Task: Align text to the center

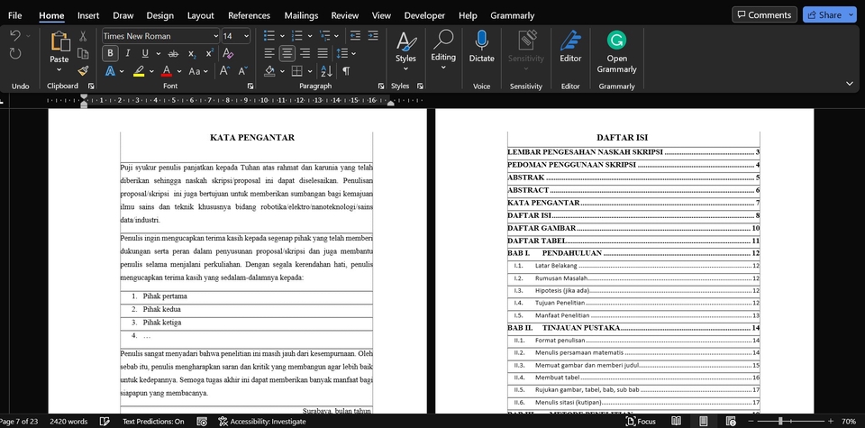Action: (287, 53)
